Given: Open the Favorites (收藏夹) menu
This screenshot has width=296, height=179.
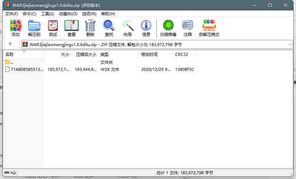Looking at the screenshot, I should pyautogui.click(x=68, y=14).
